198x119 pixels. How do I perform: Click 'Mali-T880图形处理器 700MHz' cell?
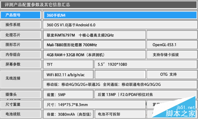pos(94,45)
